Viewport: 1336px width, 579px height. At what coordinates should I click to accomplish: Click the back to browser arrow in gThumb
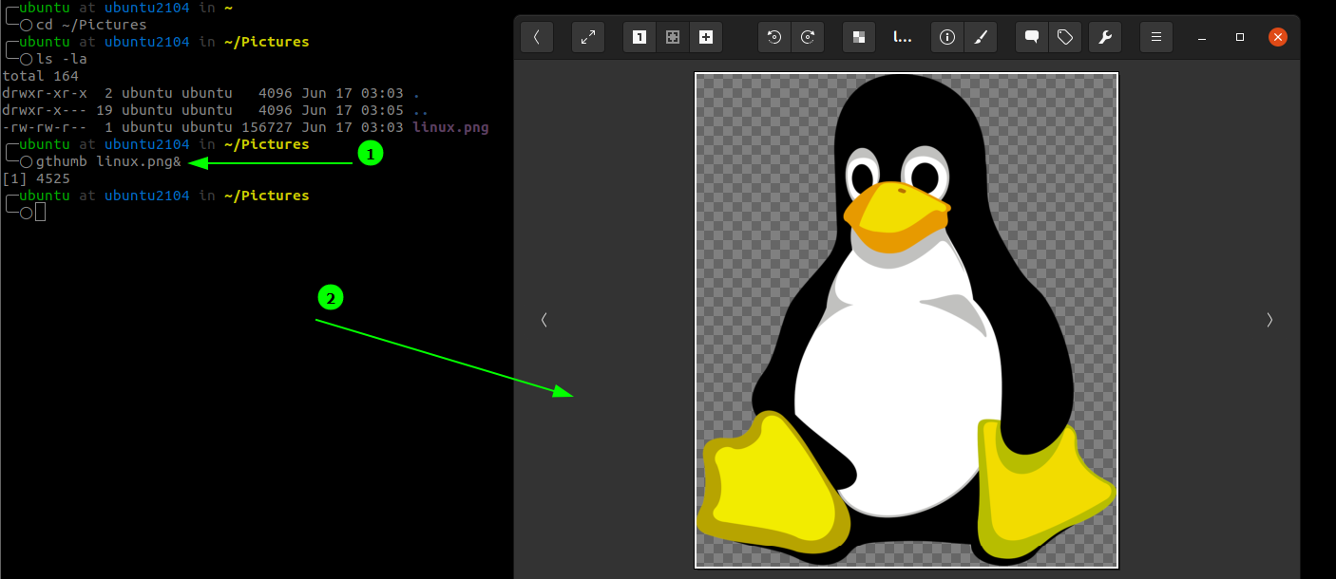[x=537, y=37]
